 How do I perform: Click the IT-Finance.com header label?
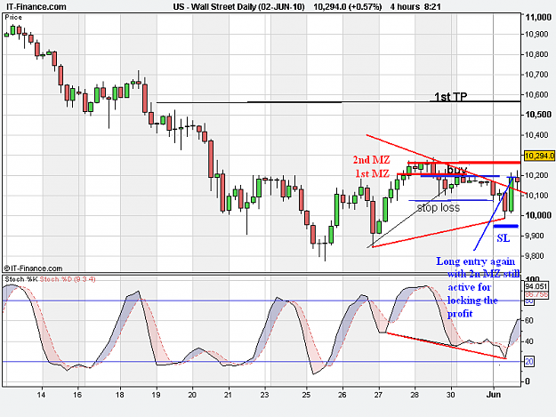pos(36,7)
